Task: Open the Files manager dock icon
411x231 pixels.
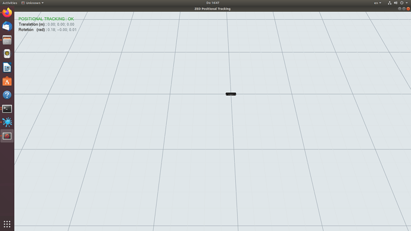Action: coord(7,40)
